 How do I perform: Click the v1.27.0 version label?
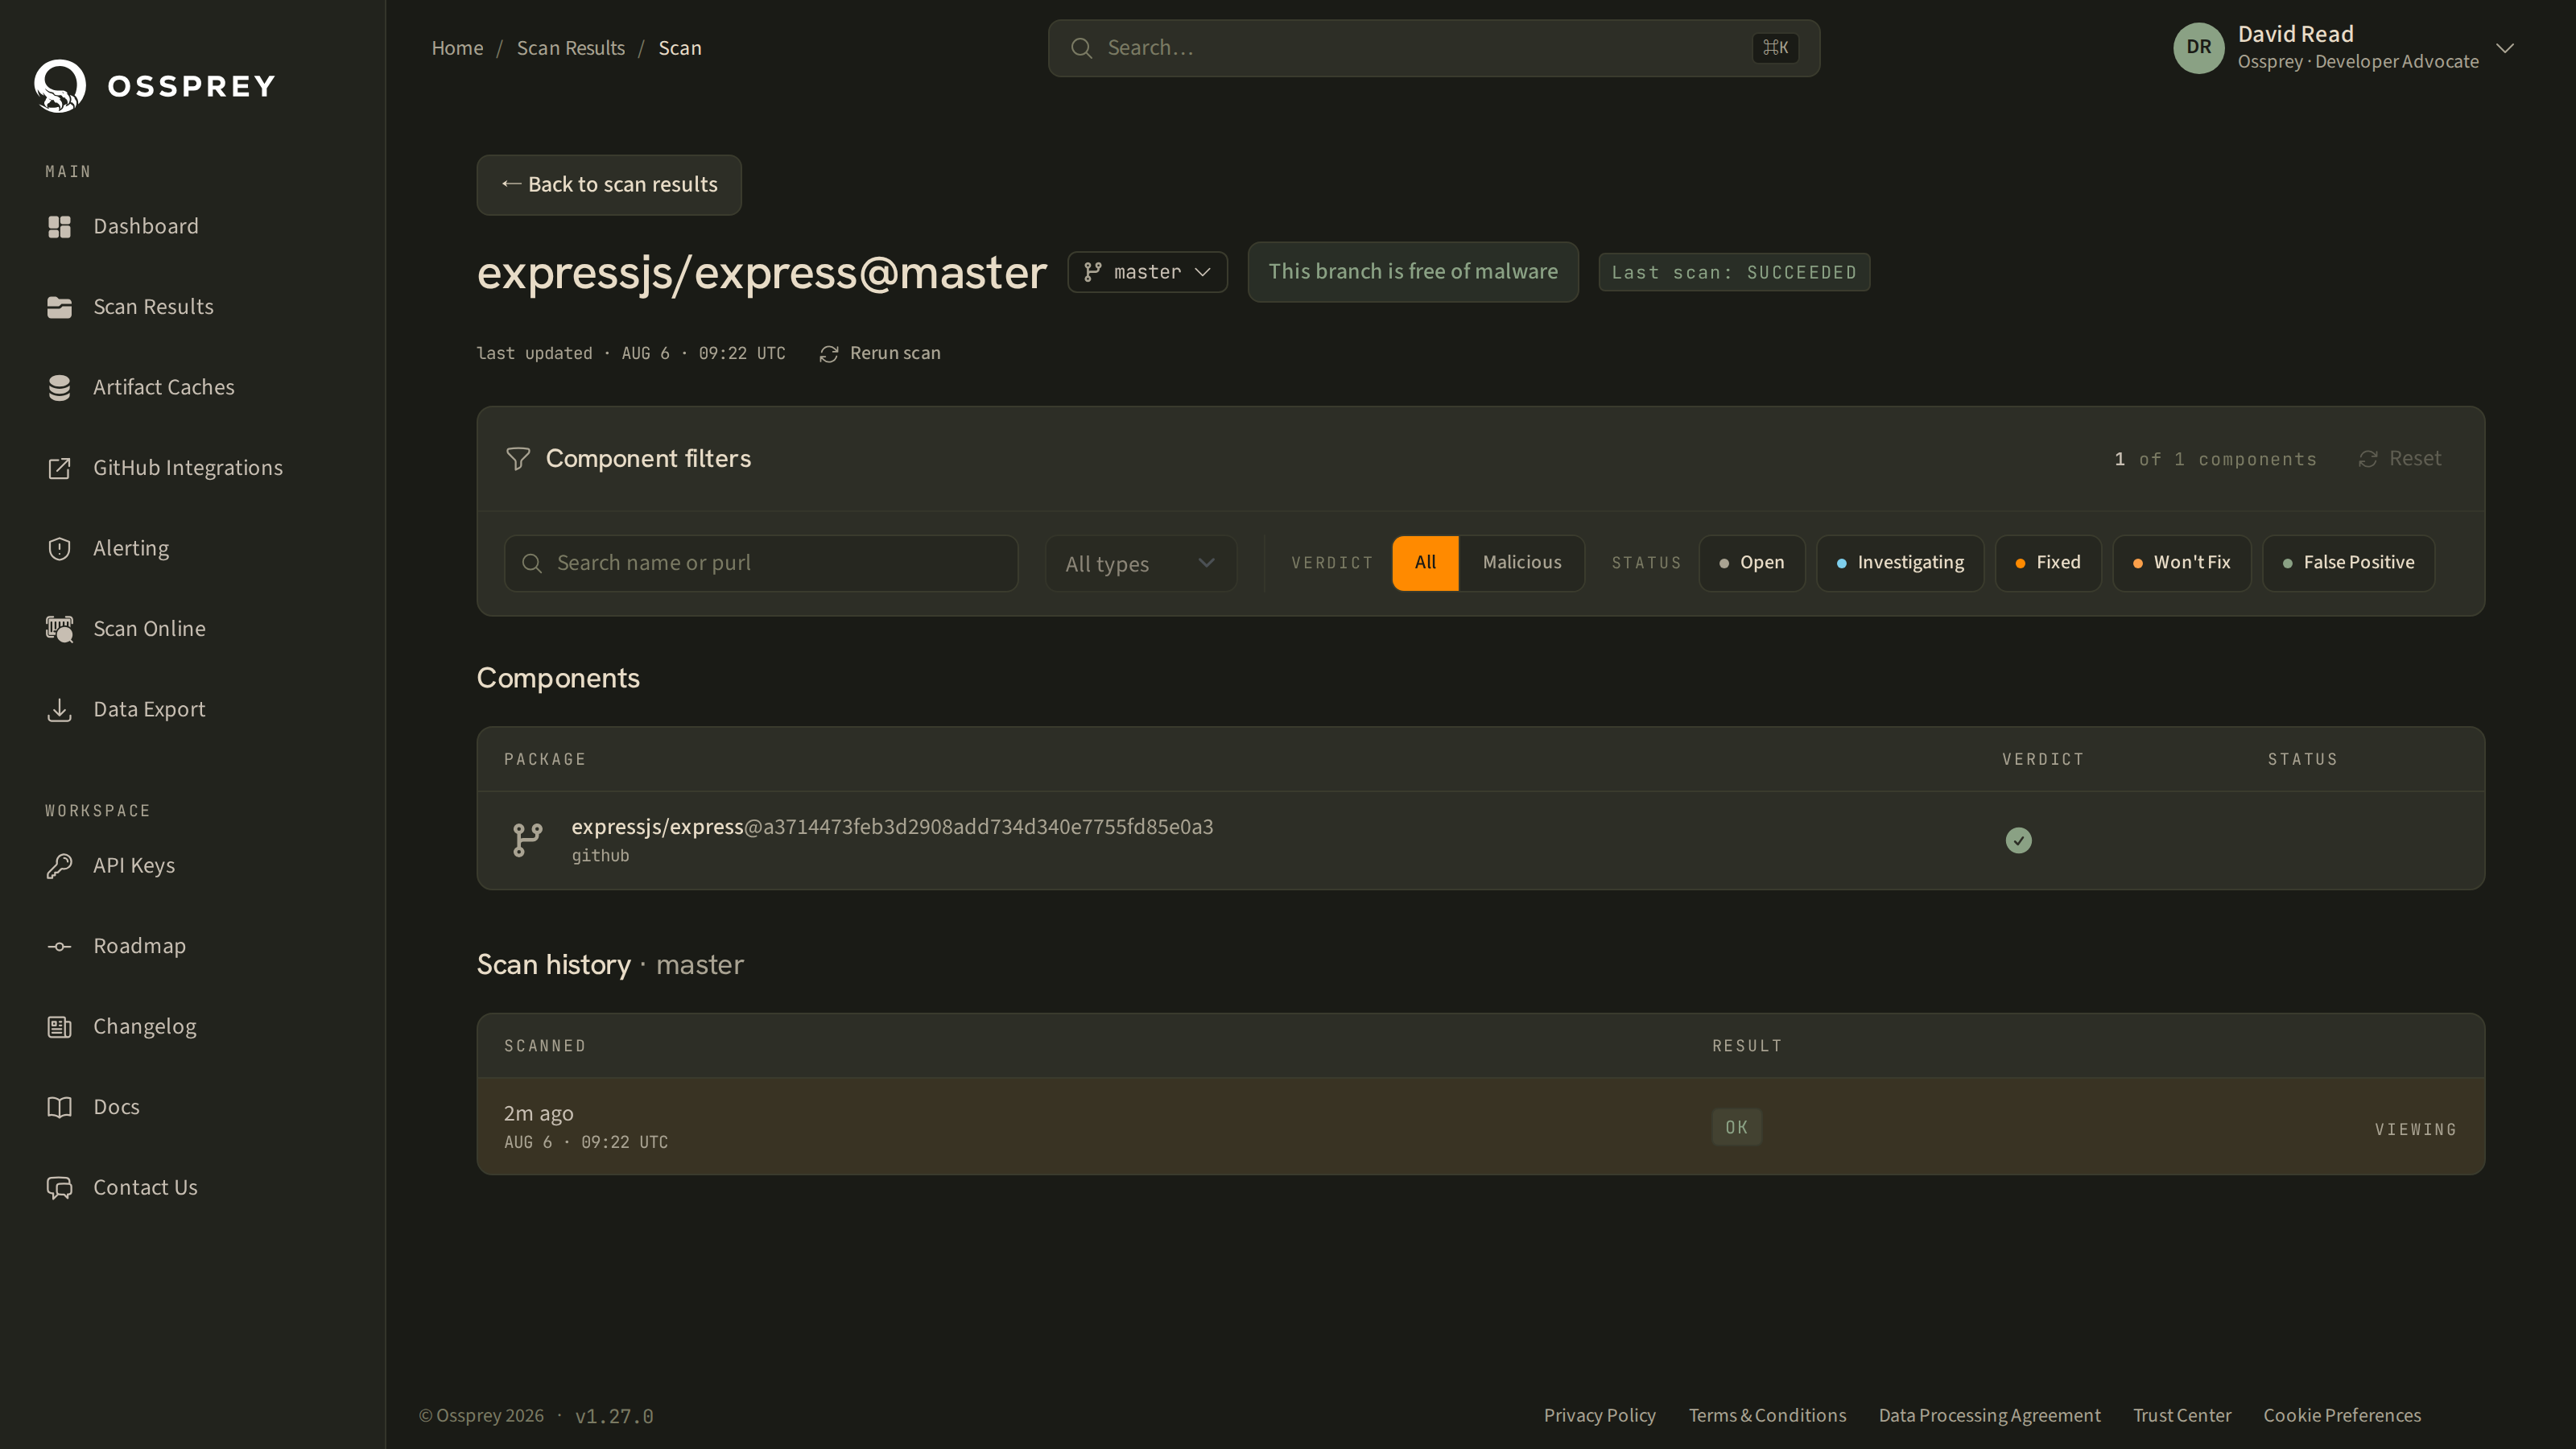coord(614,1416)
